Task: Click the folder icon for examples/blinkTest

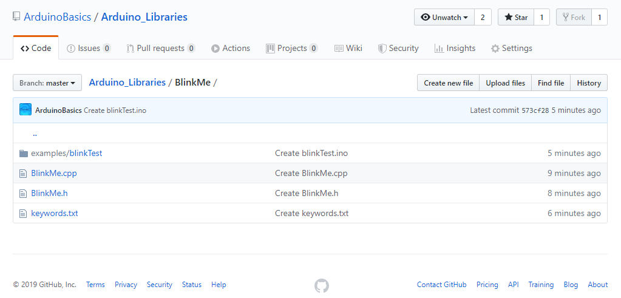Action: coord(24,153)
